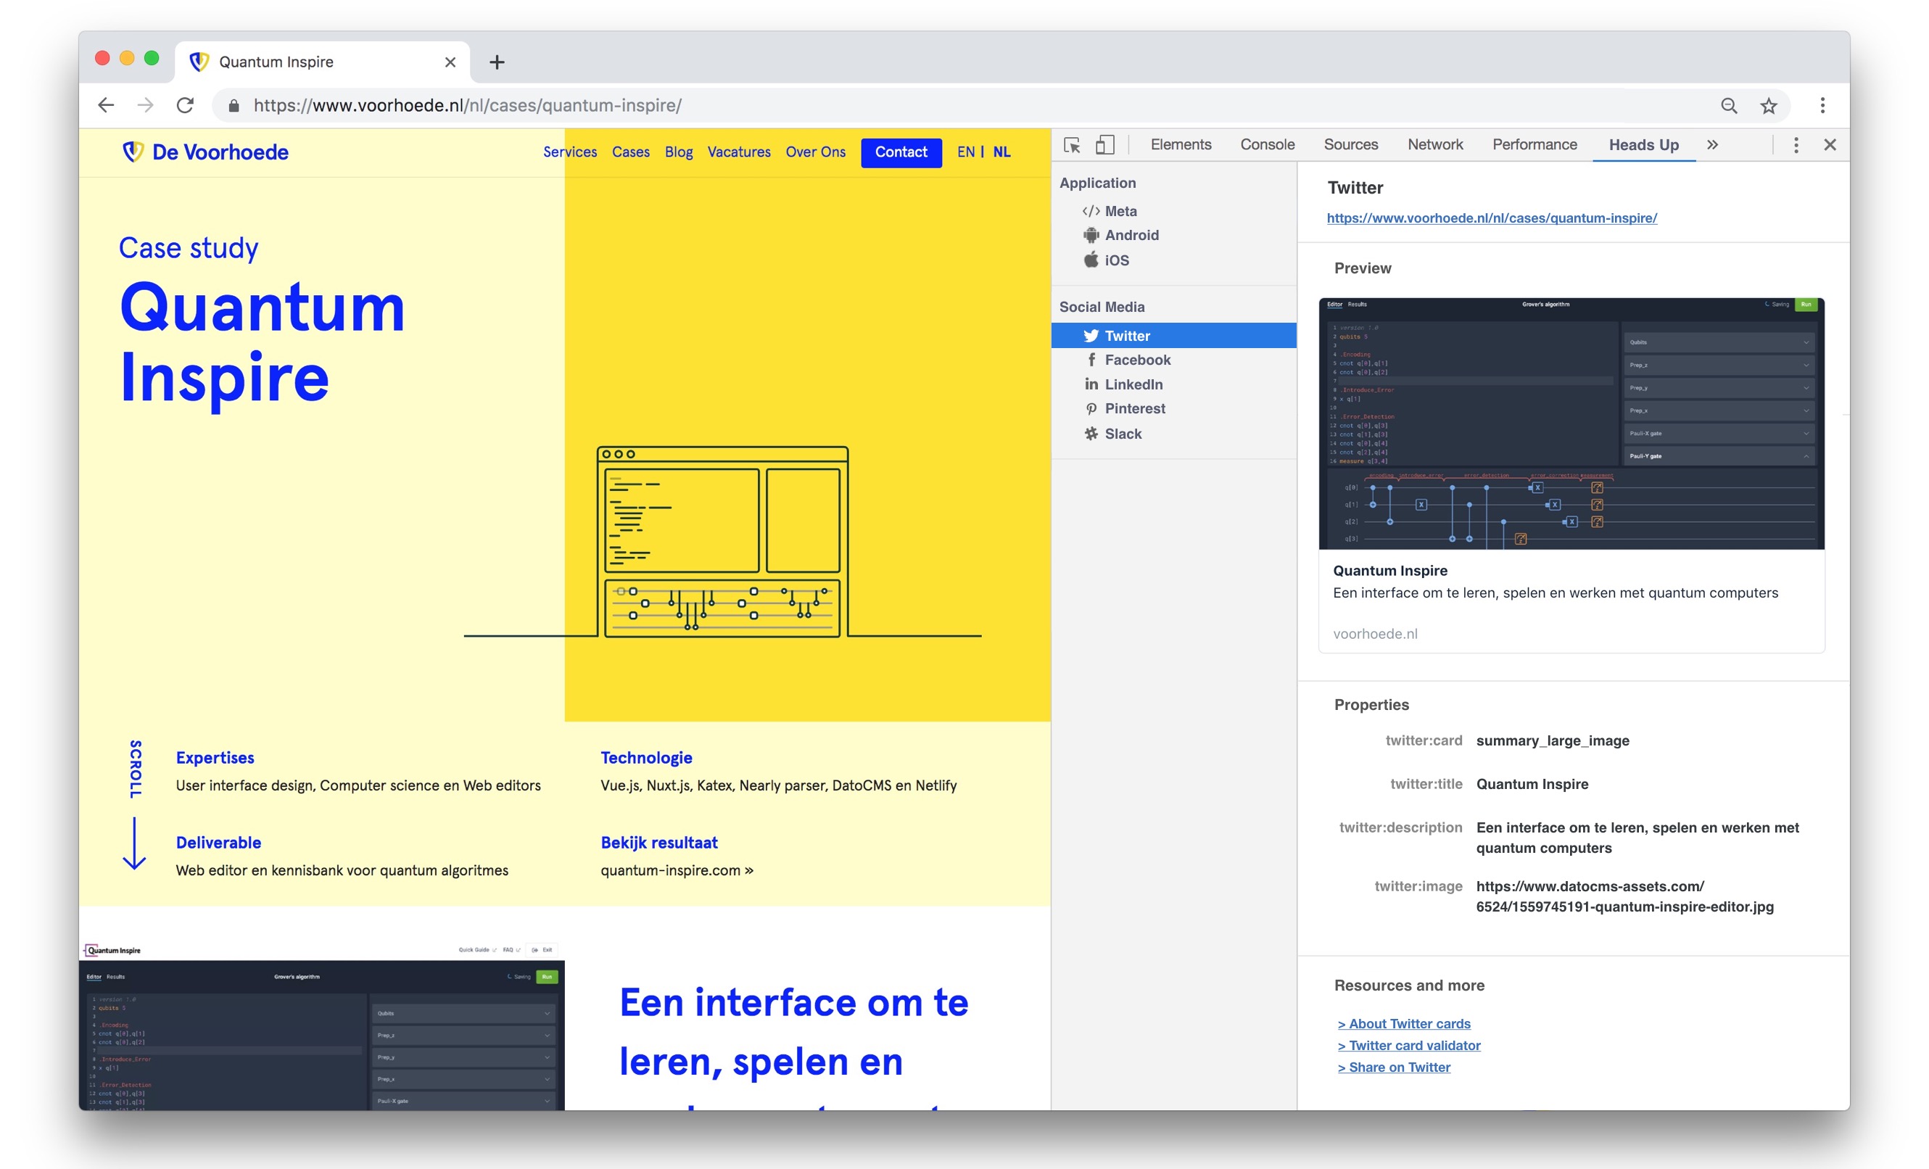Show more DevTools tabs

[1713, 145]
